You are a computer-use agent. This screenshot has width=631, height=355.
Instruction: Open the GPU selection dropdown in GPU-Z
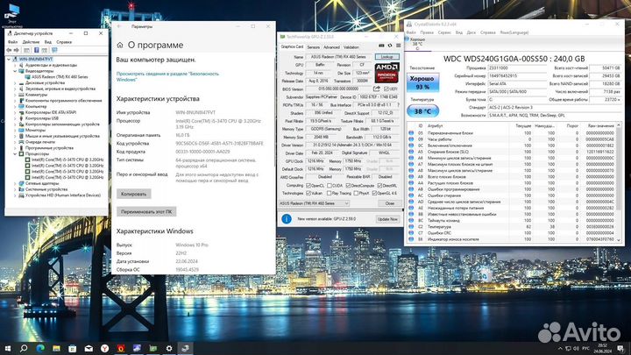(x=314, y=203)
